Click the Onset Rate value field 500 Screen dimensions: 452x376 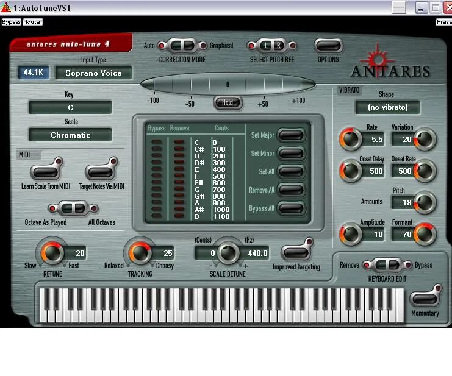click(403, 171)
